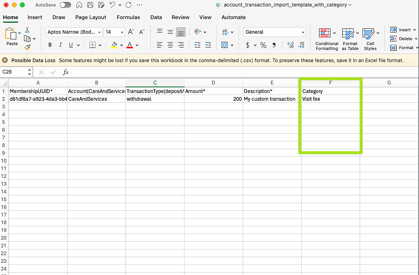Switch to the Formulas tab
This screenshot has width=419, height=275.
pyautogui.click(x=128, y=17)
